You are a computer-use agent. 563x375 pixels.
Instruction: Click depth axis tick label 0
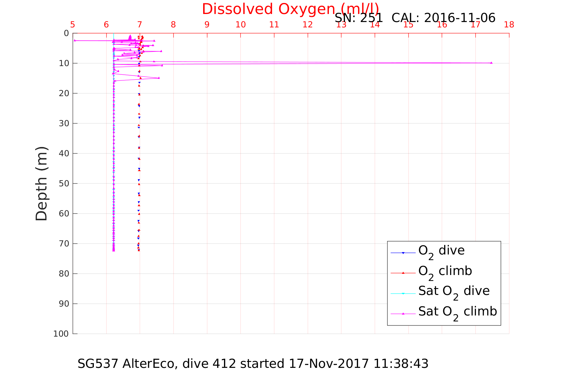[66, 33]
